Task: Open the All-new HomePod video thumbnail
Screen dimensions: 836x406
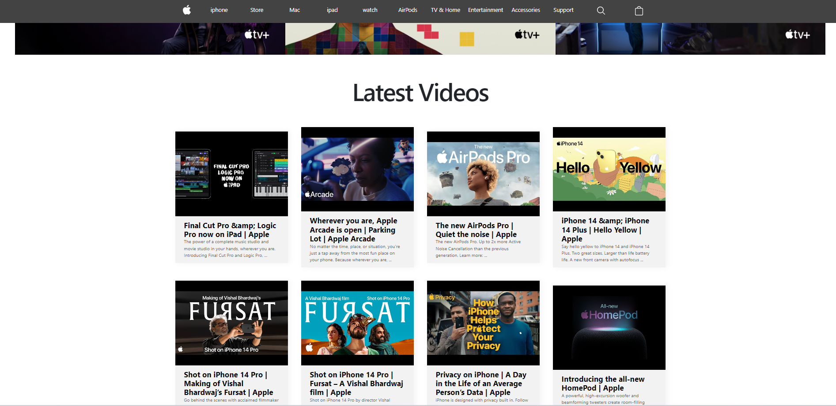Action: click(x=609, y=327)
